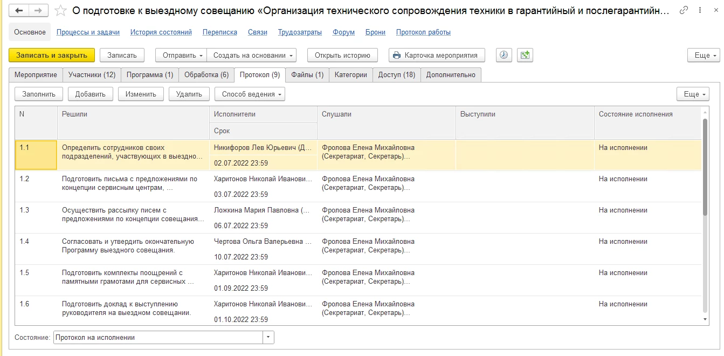Switch to the Мероприятие tab
The image size is (724, 356).
click(x=36, y=75)
